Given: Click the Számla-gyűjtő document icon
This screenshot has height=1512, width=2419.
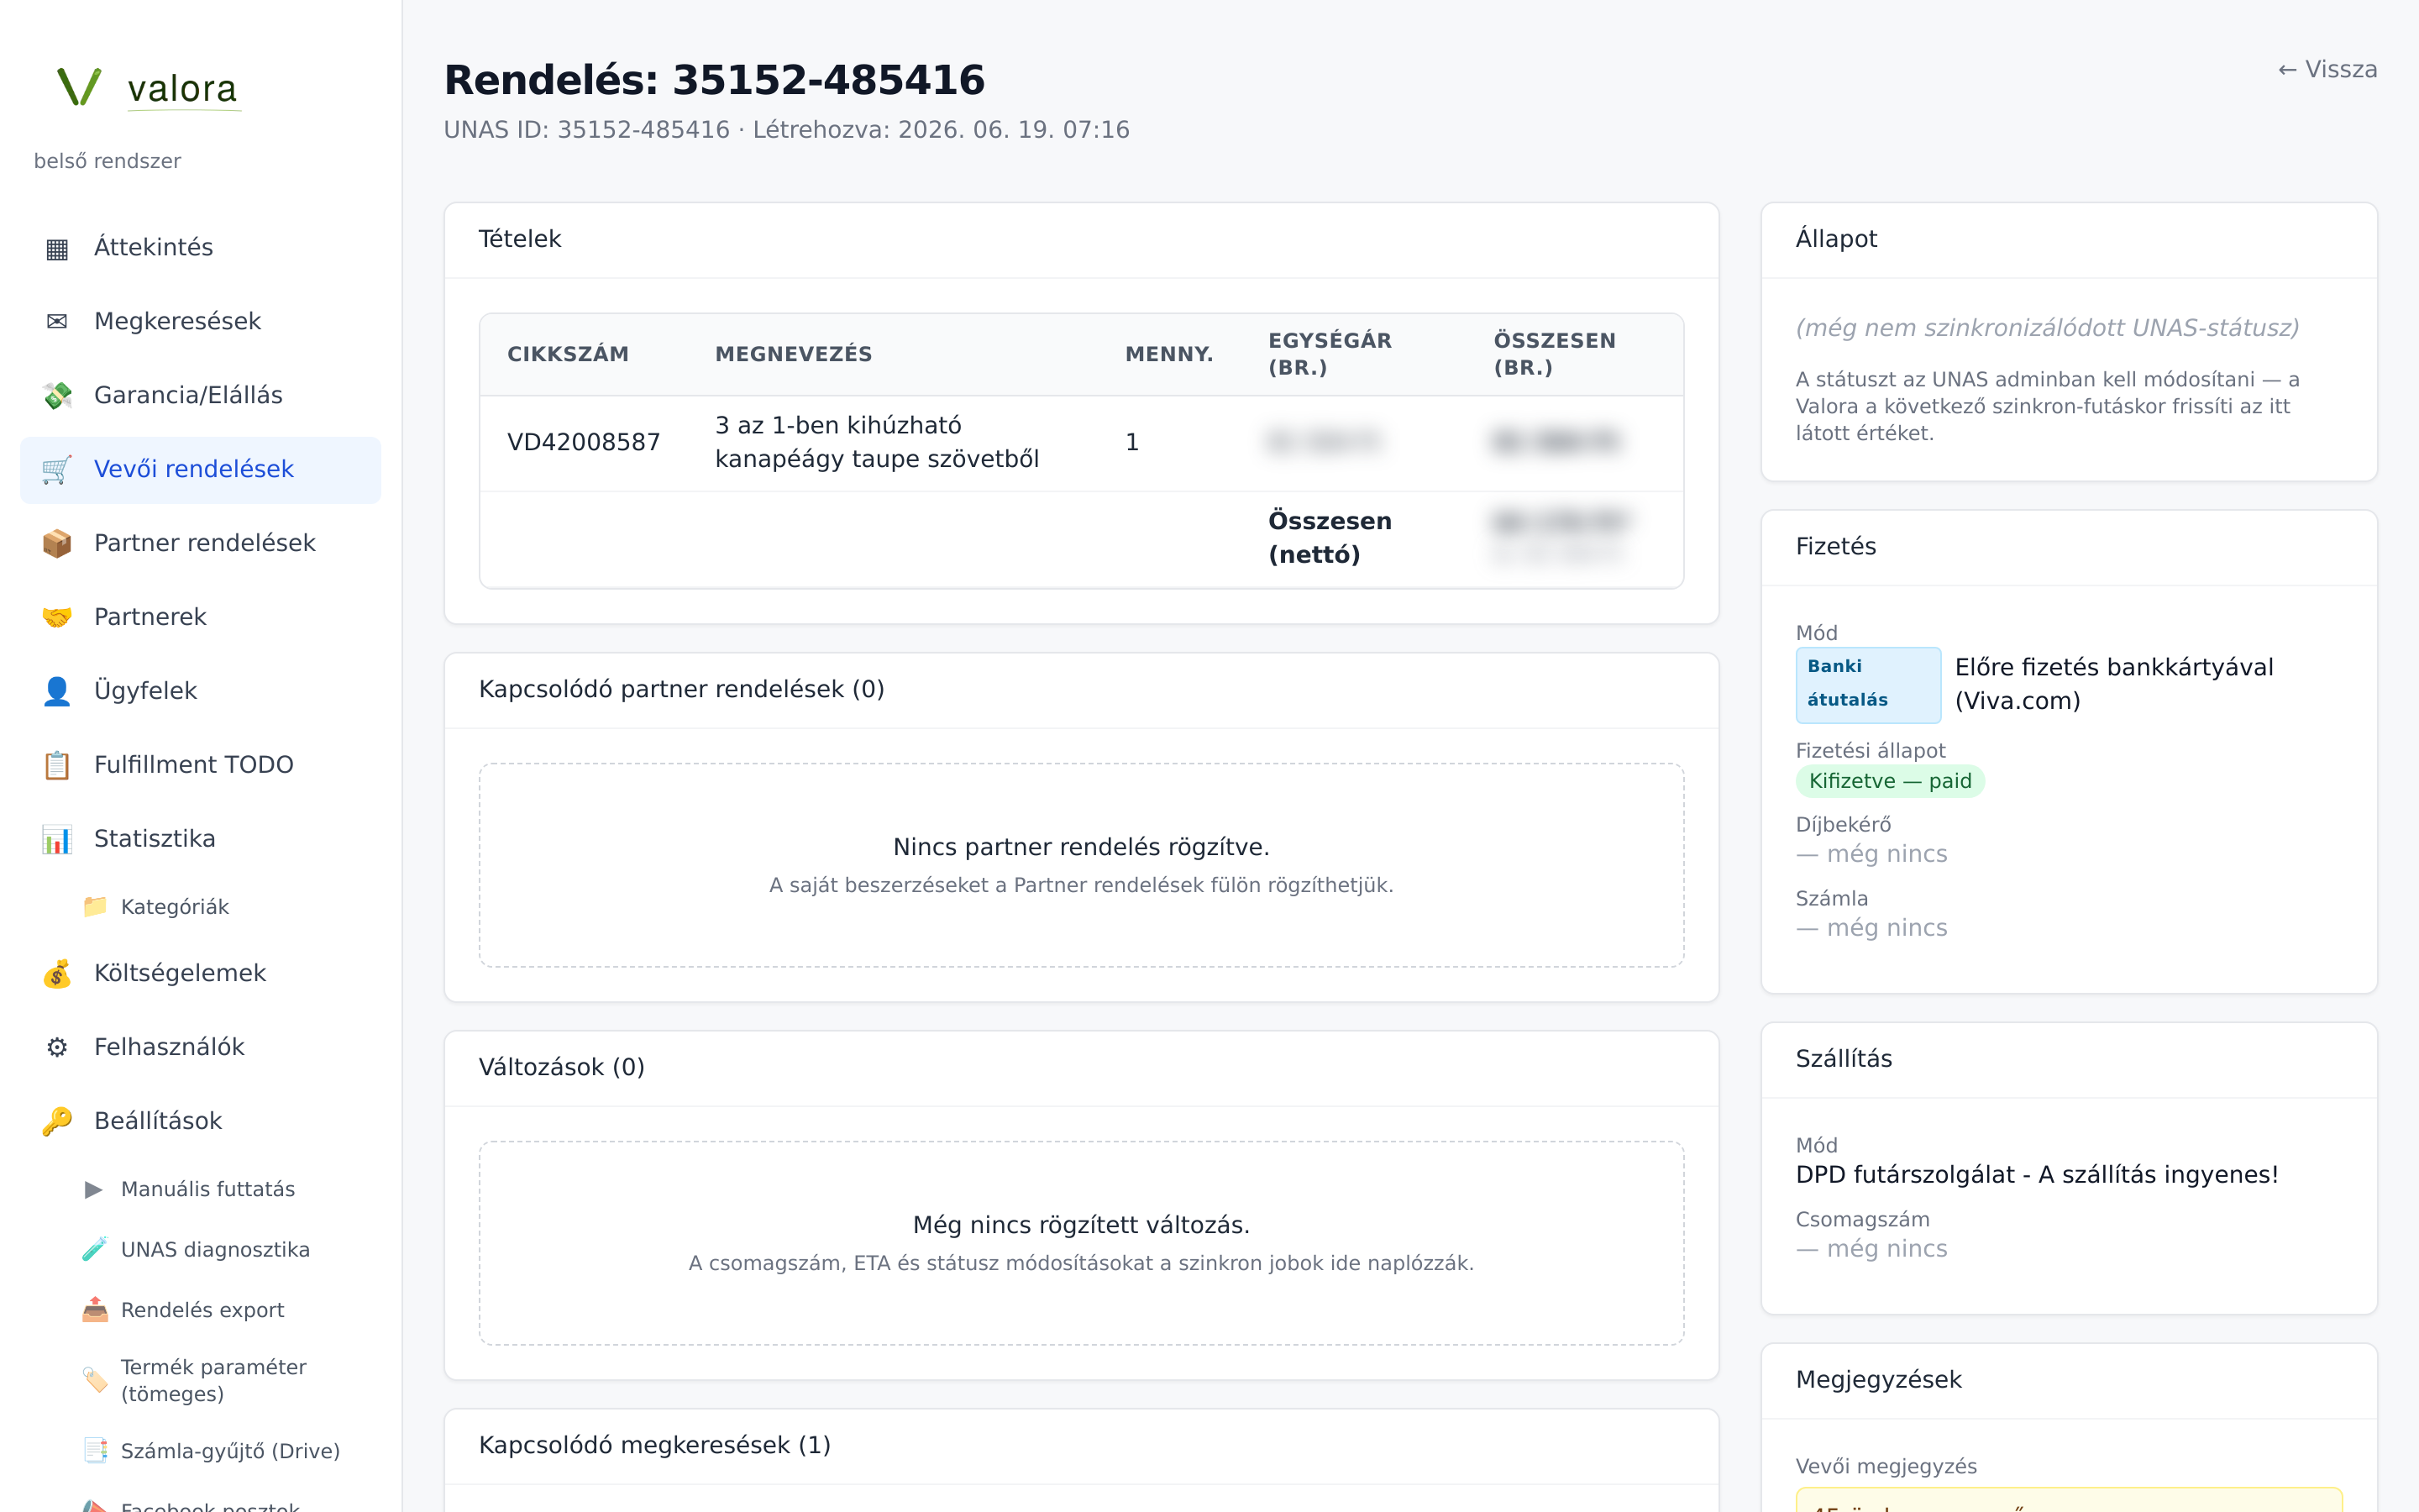Looking at the screenshot, I should click(x=95, y=1451).
